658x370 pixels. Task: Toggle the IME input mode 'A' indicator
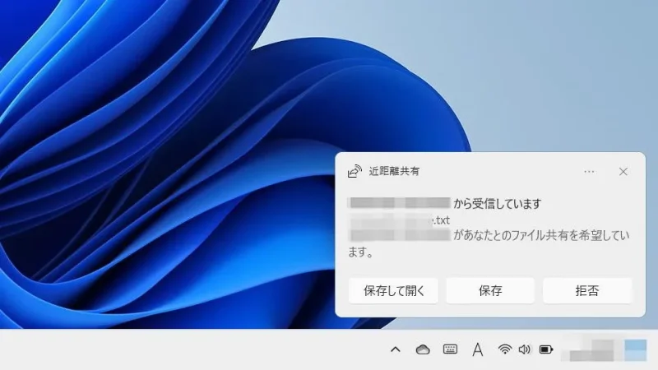click(x=477, y=349)
